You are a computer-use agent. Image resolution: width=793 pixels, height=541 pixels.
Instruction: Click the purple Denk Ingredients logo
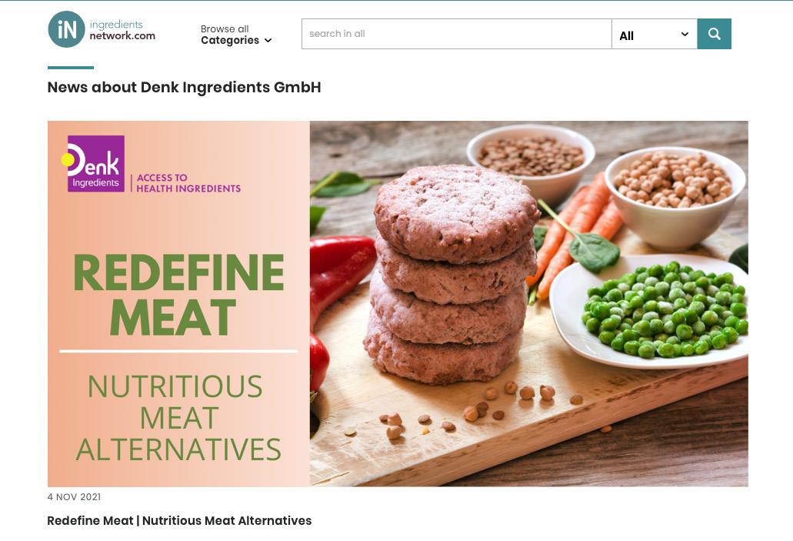click(x=93, y=163)
